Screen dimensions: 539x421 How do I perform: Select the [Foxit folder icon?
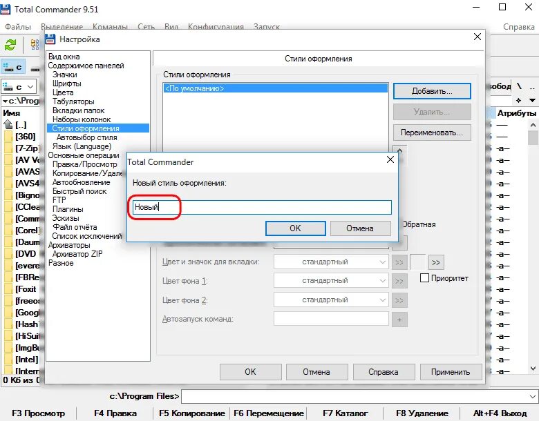(8, 289)
